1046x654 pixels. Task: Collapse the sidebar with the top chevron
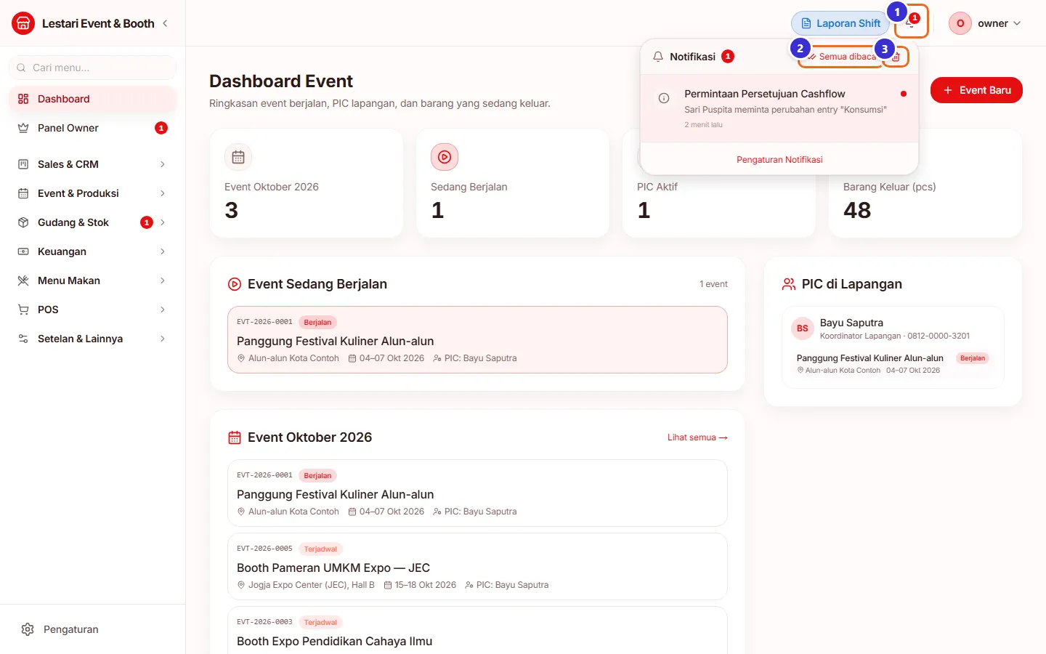click(165, 23)
